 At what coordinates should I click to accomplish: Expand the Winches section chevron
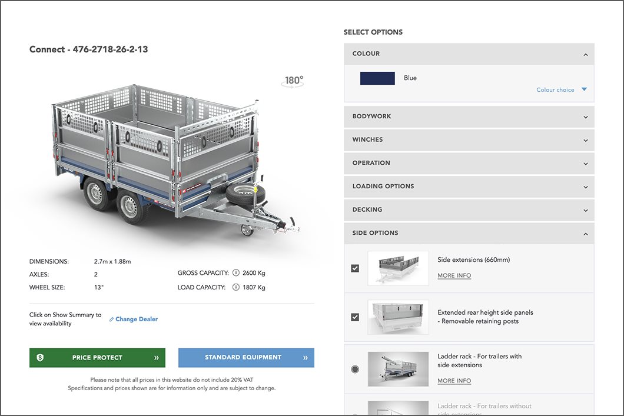[585, 141]
